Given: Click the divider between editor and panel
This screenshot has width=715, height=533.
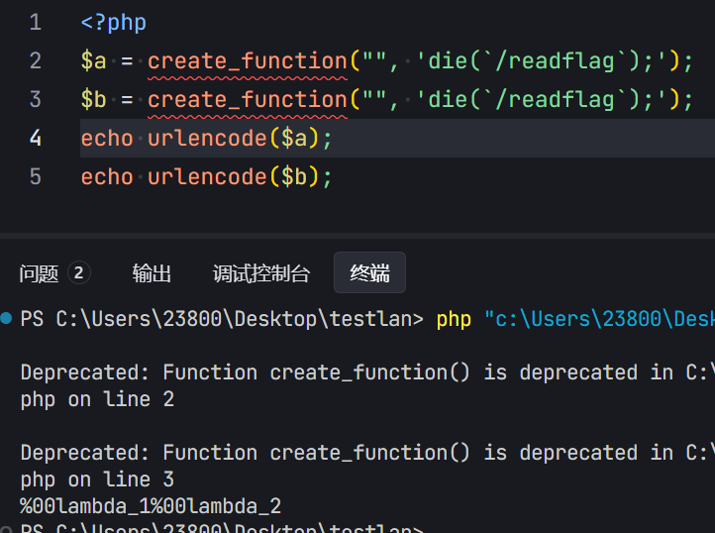Looking at the screenshot, I should point(357,236).
